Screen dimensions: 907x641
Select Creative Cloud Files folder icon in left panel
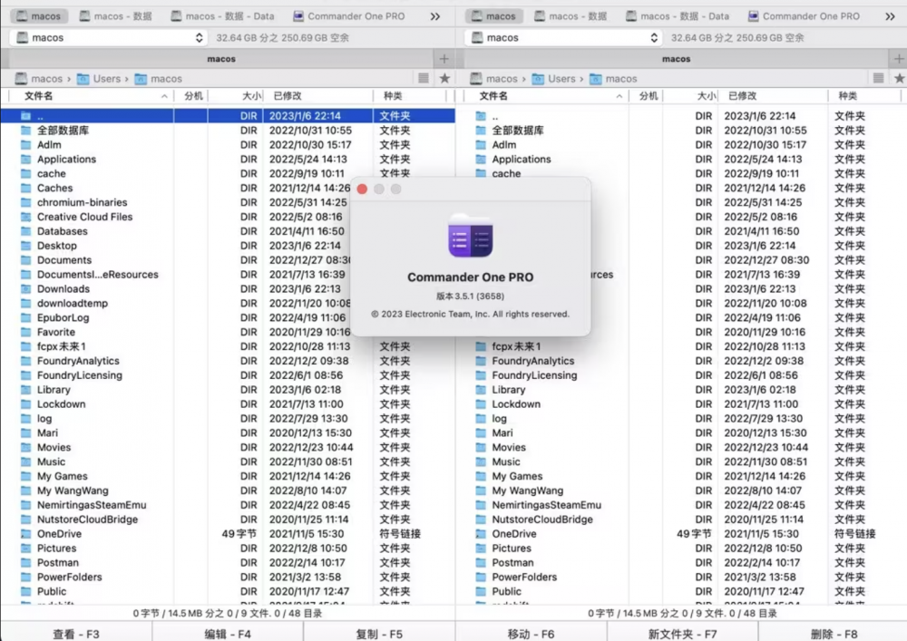click(x=26, y=217)
